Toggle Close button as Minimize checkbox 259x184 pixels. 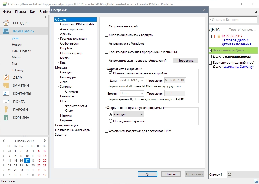pyautogui.click(x=106, y=35)
